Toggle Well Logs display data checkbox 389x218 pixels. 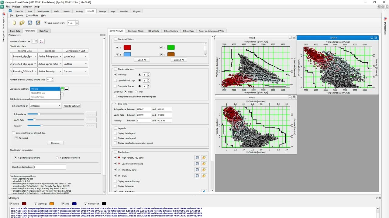point(115,74)
